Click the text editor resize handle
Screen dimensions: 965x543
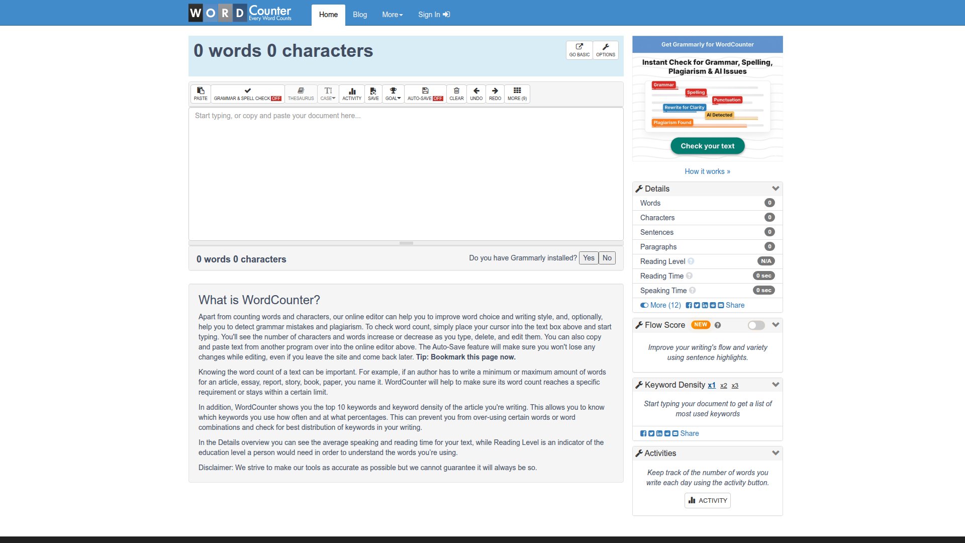406,243
